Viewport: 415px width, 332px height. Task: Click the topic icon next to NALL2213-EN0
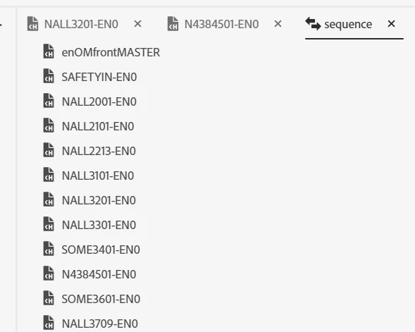coord(49,149)
